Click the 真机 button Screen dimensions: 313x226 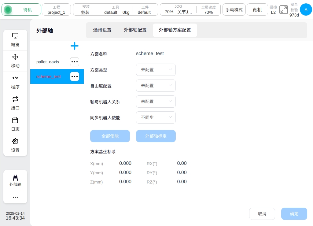(257, 9)
